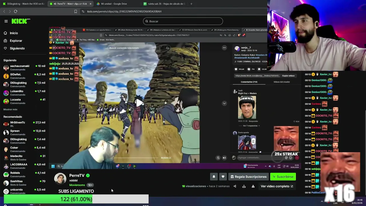This screenshot has width=366, height=206.
Task: Open Ver video completo
Action: (x=277, y=186)
